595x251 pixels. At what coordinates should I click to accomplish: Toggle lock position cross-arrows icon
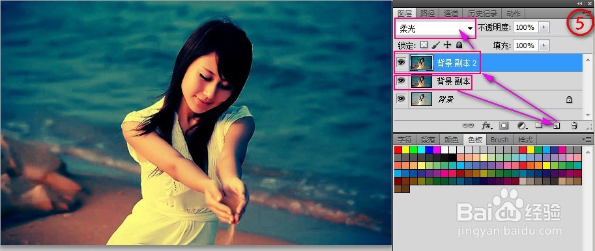tap(447, 45)
